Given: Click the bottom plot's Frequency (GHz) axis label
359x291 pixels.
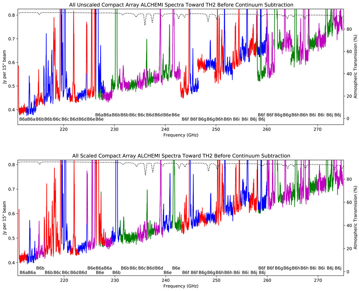Looking at the screenshot, I should 181,286.
